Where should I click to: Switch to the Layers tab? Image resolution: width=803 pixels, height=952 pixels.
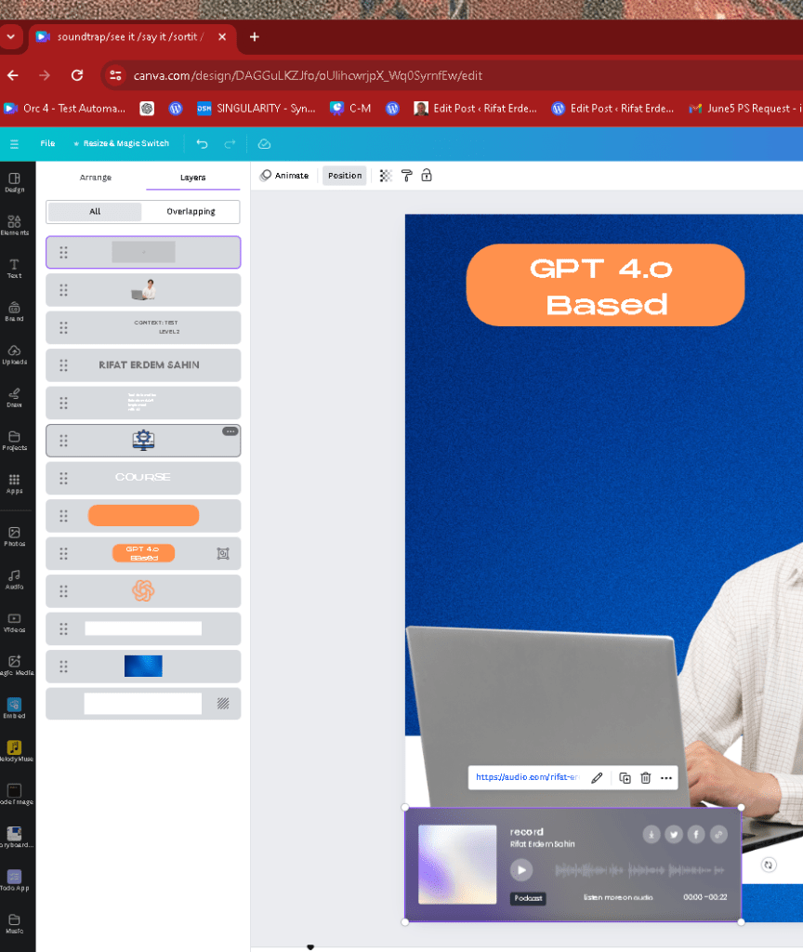193,178
